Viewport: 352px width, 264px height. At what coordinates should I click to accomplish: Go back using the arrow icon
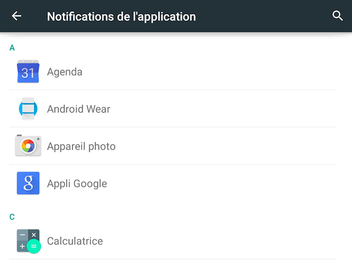pyautogui.click(x=16, y=16)
